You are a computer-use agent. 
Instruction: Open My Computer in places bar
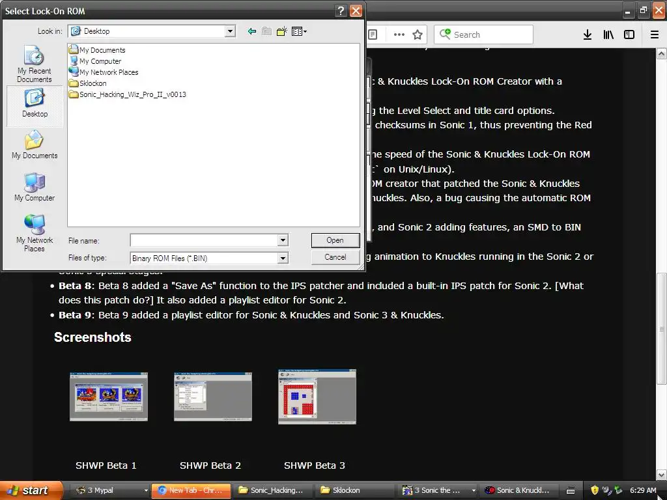point(35,187)
